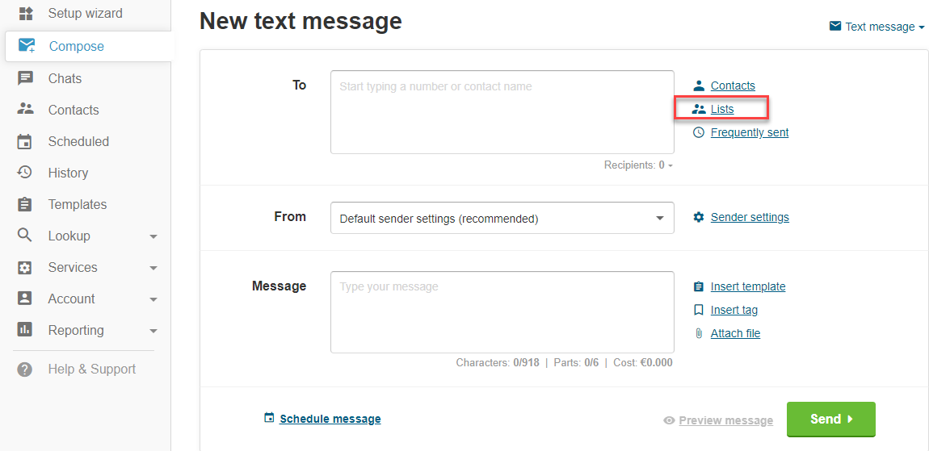Viewport: 929px width, 451px height.
Task: Click the Compose envelope icon in sidebar
Action: (27, 46)
